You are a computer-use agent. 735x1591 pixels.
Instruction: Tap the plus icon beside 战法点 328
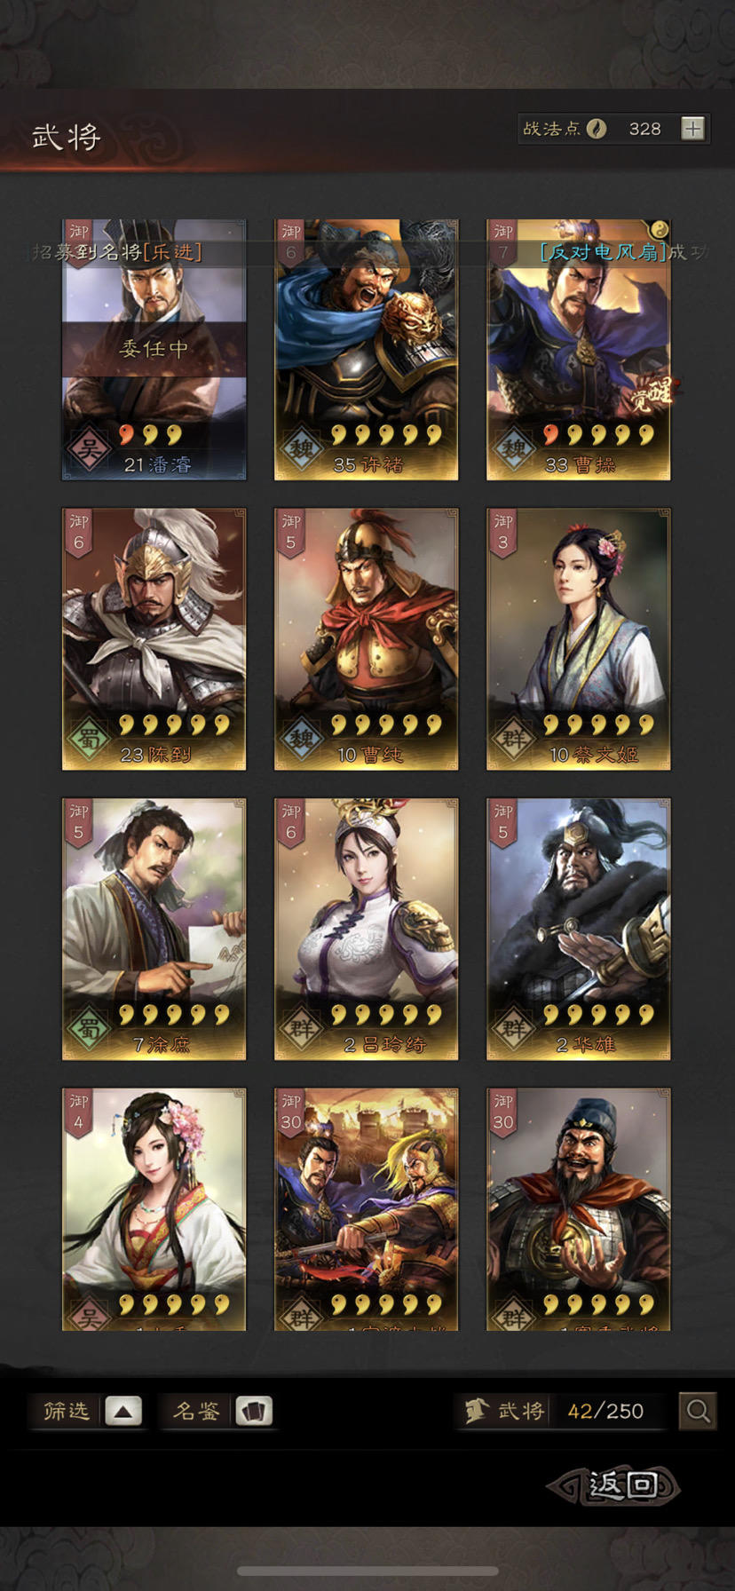pos(692,129)
